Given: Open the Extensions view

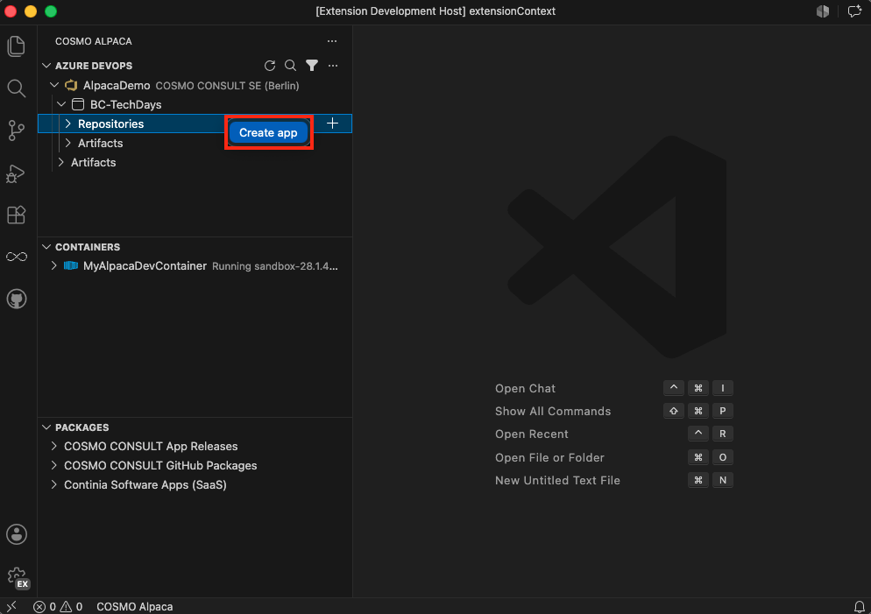Looking at the screenshot, I should [x=16, y=215].
